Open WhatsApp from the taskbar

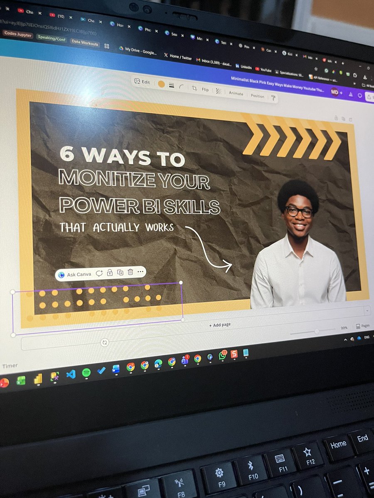223,355
